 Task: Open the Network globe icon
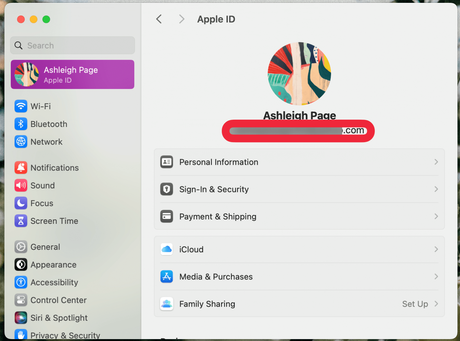(x=21, y=142)
